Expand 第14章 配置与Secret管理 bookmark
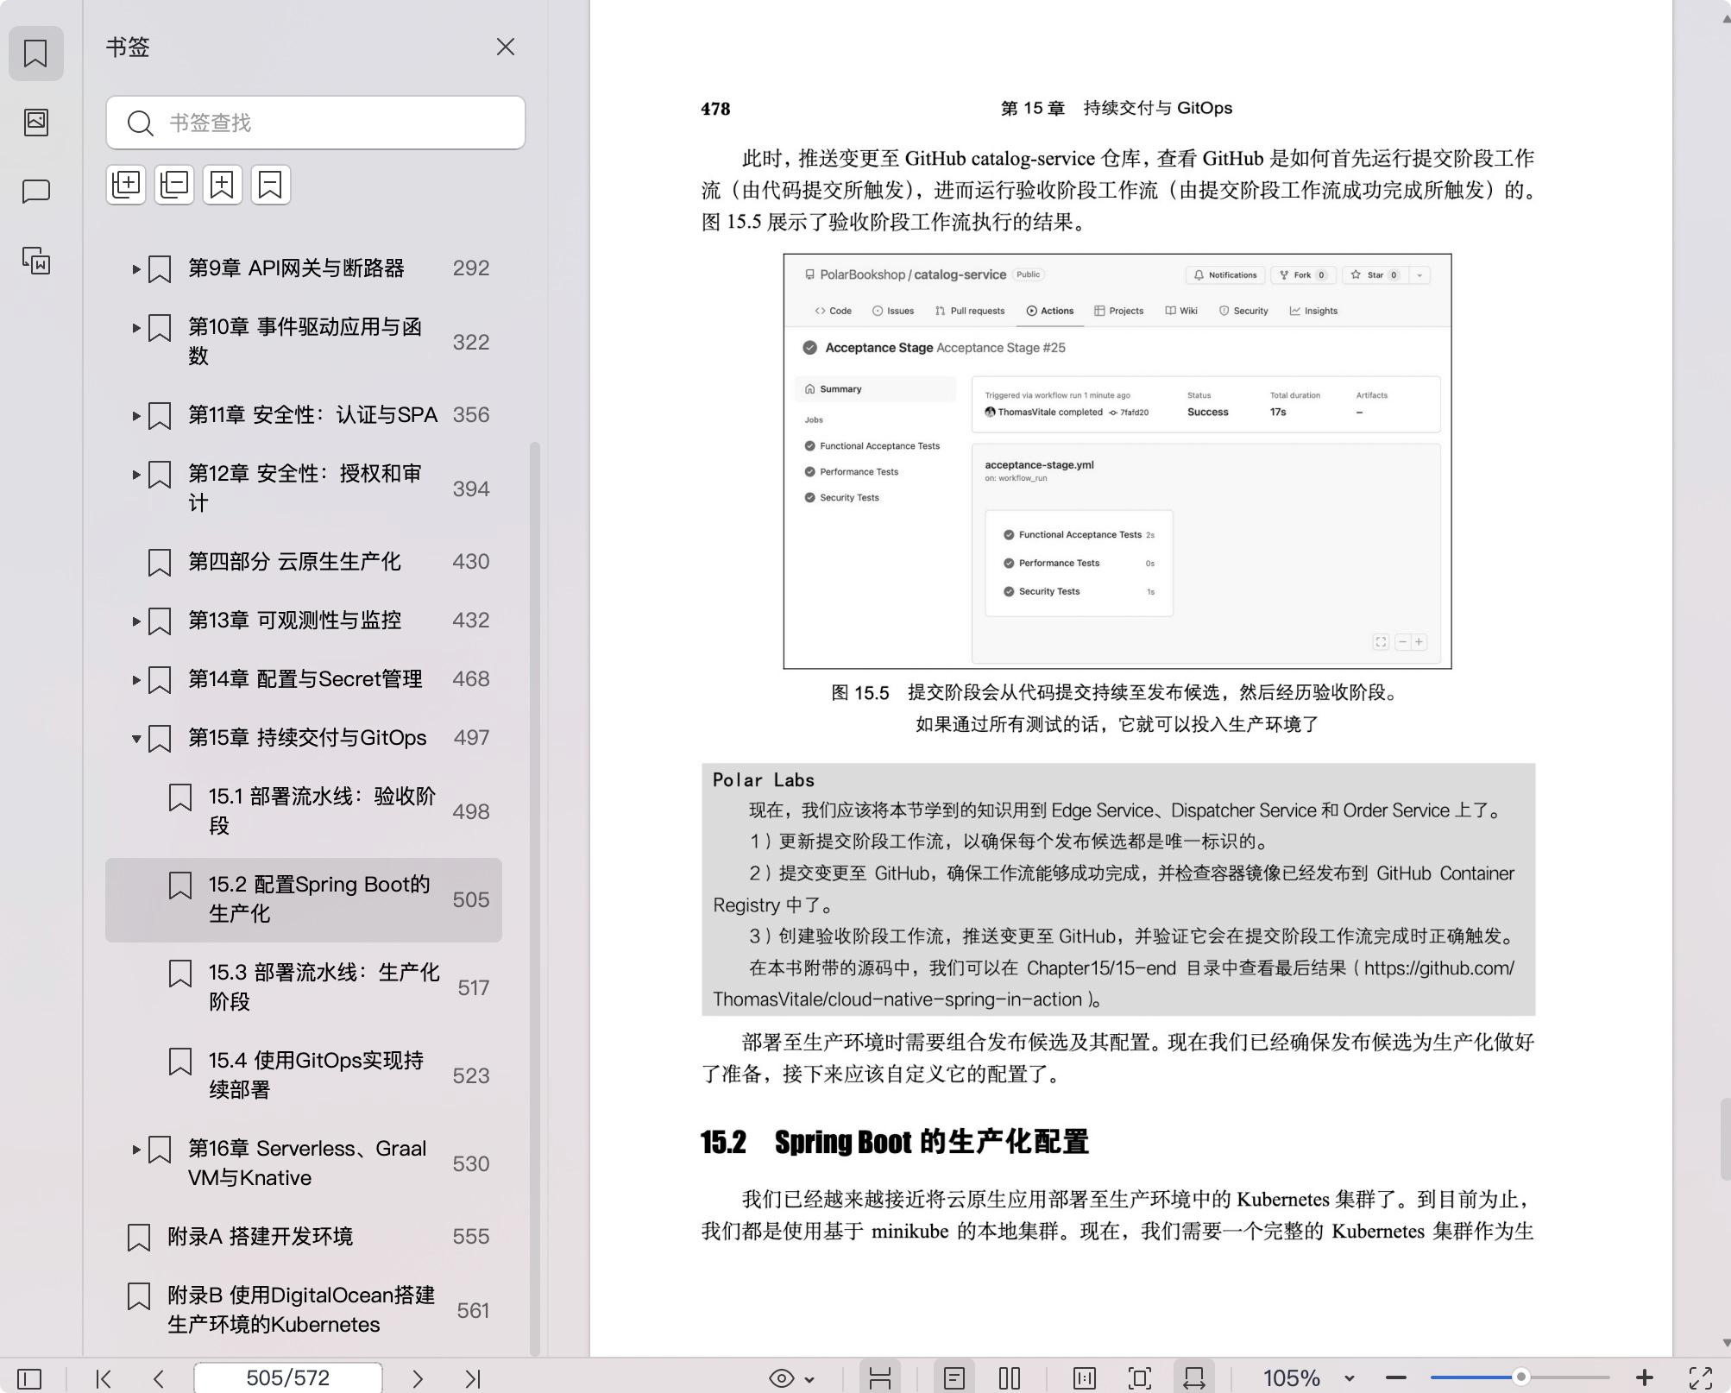Image resolution: width=1731 pixels, height=1393 pixels. [135, 680]
